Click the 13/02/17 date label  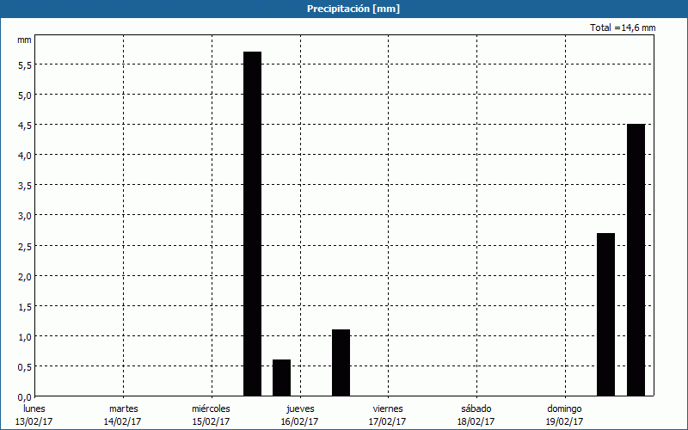(x=34, y=421)
